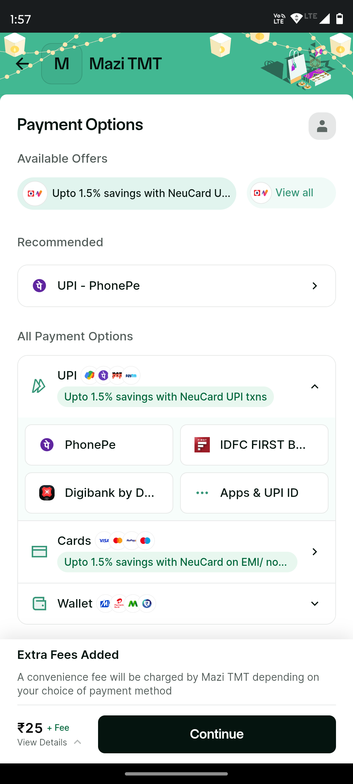Viewport: 353px width, 784px height.
Task: Tap the Mazi TMT merchant avatar
Action: coord(62,64)
